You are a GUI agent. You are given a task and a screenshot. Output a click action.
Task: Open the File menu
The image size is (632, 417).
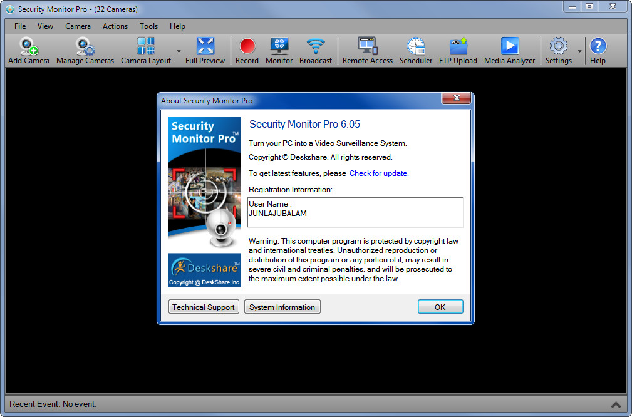pyautogui.click(x=20, y=26)
